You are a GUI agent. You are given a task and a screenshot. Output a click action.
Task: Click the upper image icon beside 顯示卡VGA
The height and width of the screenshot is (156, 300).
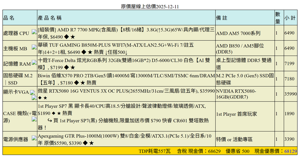click(33, 93)
